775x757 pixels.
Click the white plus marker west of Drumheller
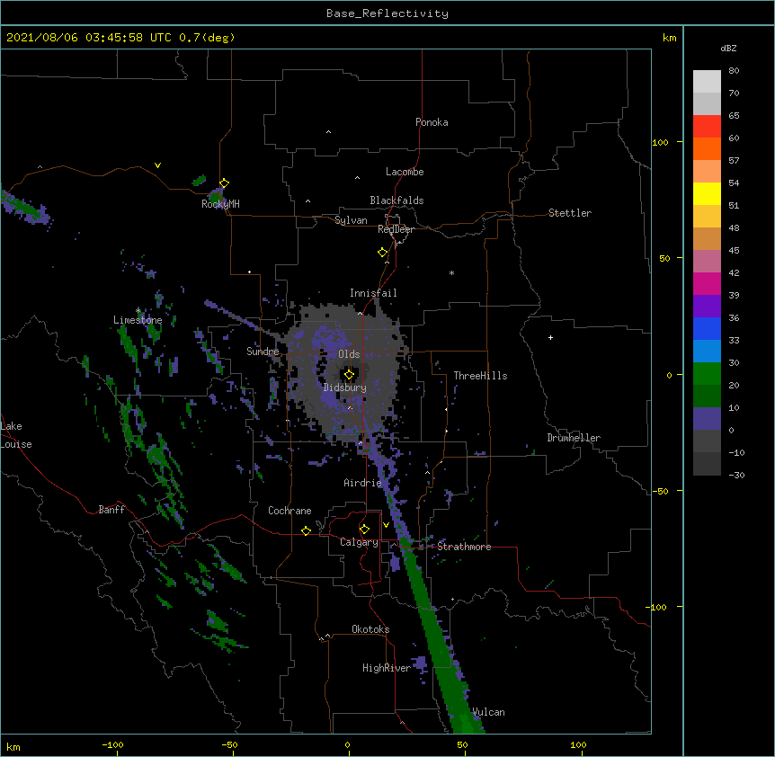coord(550,337)
